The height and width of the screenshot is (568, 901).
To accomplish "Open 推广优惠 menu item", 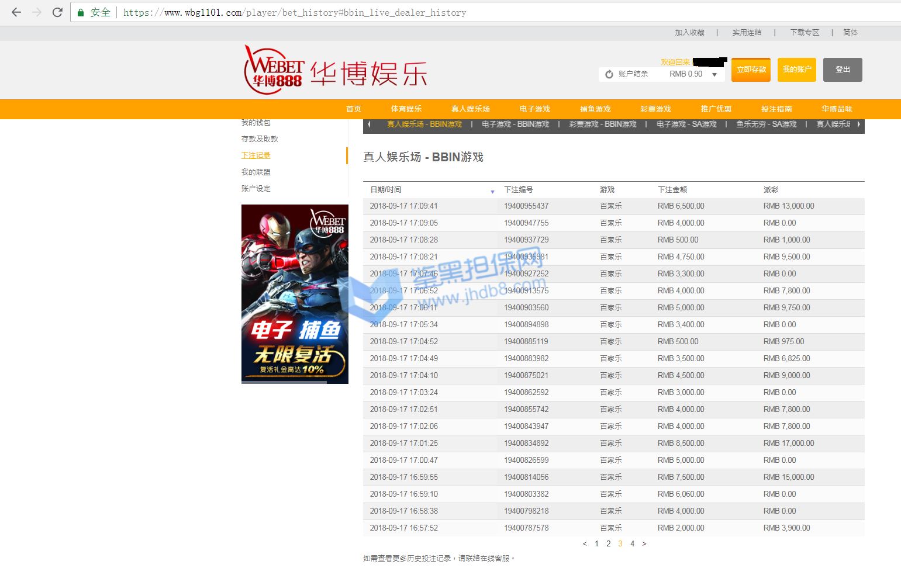I will (x=716, y=109).
